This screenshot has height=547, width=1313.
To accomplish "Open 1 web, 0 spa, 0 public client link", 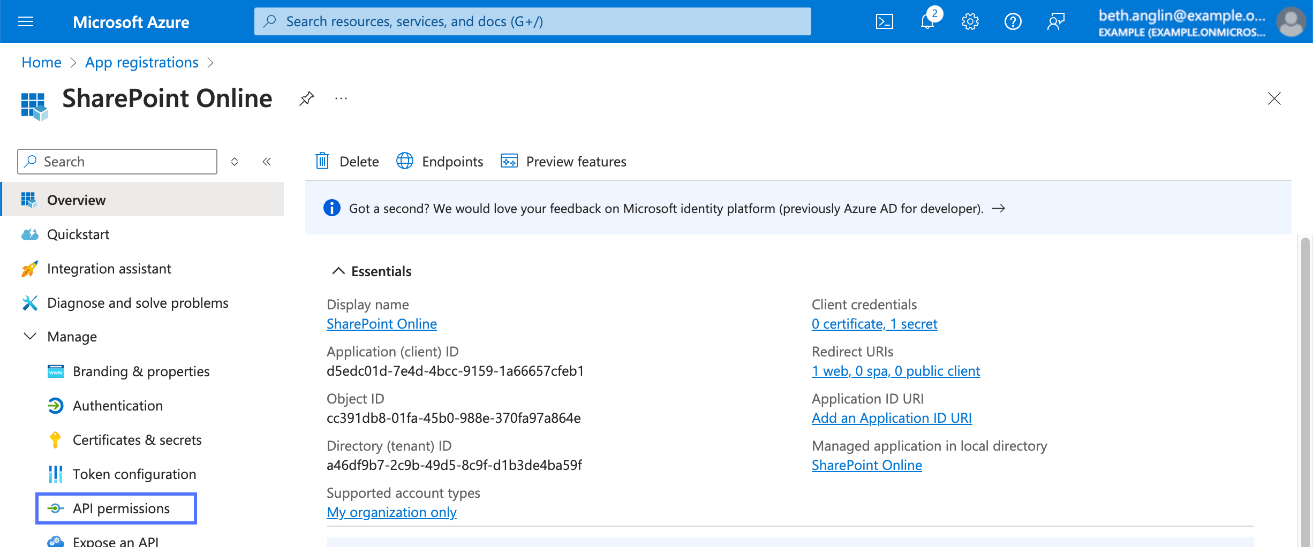I will click(x=896, y=371).
